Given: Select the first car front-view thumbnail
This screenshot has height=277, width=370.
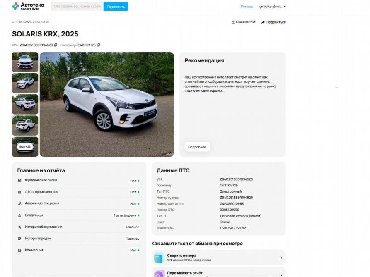Looking at the screenshot, I should [x=25, y=62].
